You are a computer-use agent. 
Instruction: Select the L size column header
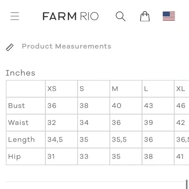pos(146,89)
